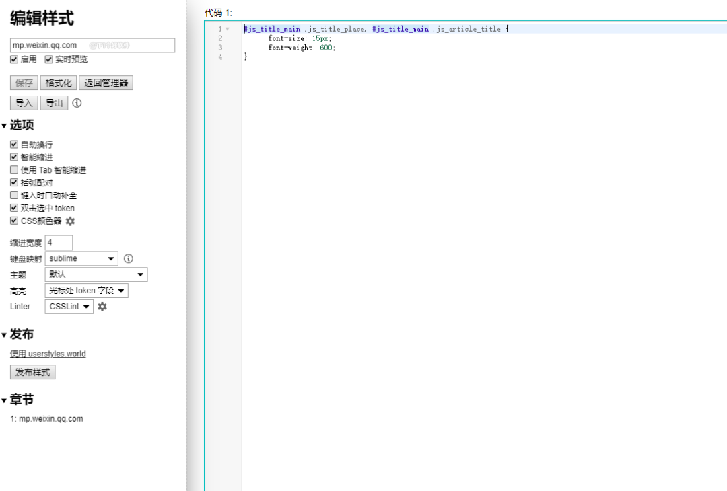The width and height of the screenshot is (727, 491).
Task: Click line number 4 in gutter
Action: click(x=220, y=57)
